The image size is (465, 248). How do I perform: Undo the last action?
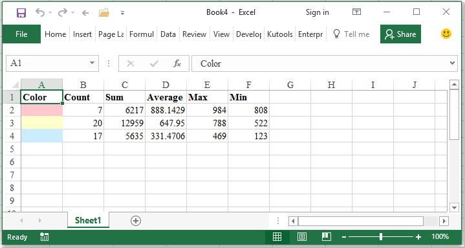pyautogui.click(x=39, y=12)
